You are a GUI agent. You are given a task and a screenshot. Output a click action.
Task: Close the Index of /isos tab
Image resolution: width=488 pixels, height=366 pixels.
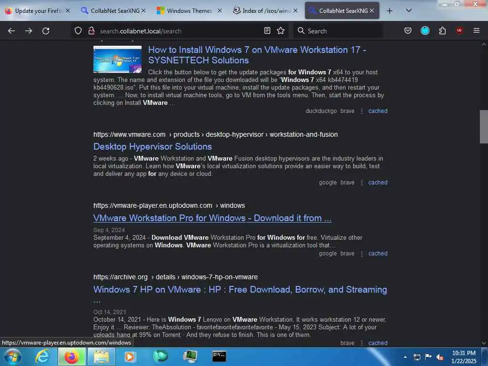[295, 11]
